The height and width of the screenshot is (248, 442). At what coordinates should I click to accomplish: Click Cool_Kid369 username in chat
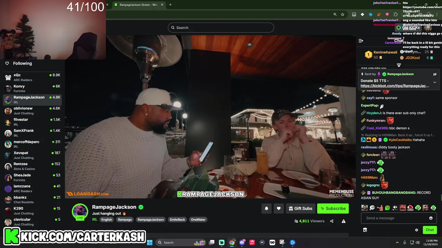[x=377, y=128]
